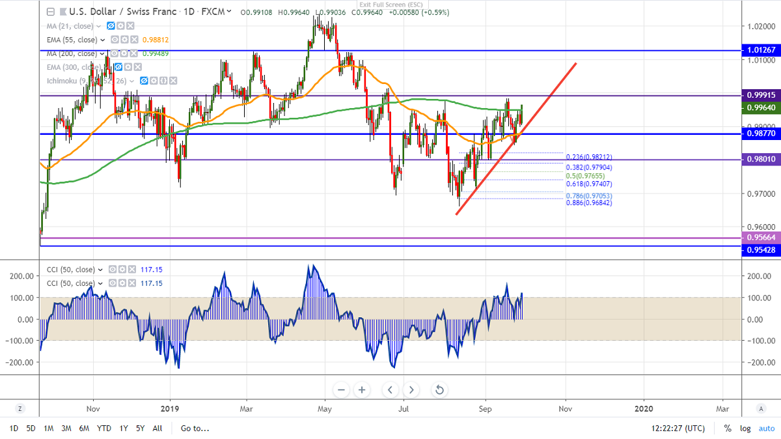This screenshot has height=439, width=781.
Task: Show the hidden EMA (300, close) line
Action: click(118, 67)
